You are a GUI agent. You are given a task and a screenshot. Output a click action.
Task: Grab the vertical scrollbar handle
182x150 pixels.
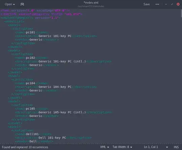coord(181,13)
